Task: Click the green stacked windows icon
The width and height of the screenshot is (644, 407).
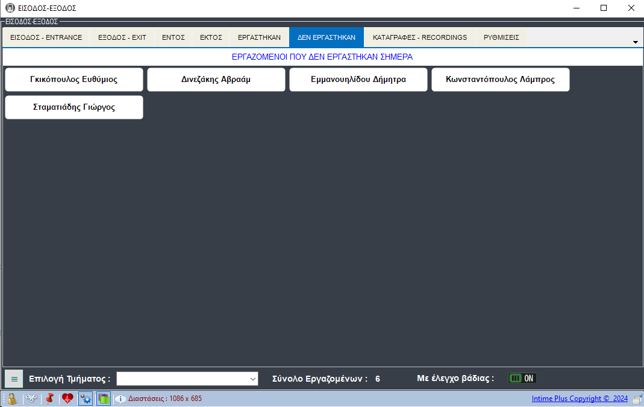Action: coord(104,399)
